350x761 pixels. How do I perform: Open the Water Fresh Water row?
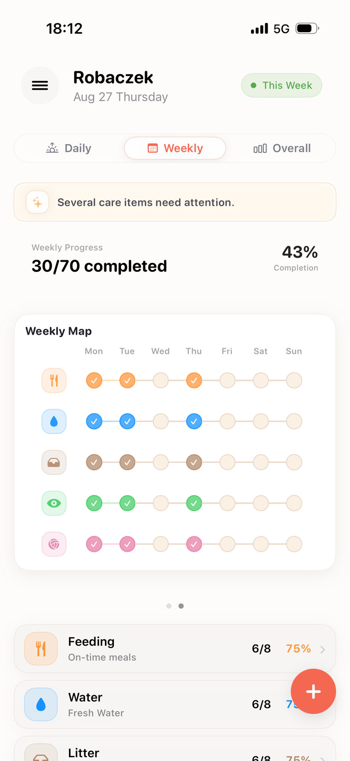pyautogui.click(x=175, y=704)
